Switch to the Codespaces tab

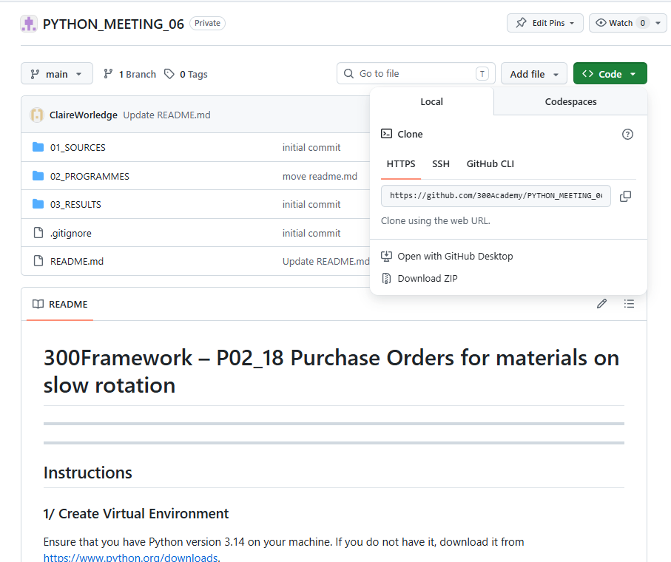570,102
